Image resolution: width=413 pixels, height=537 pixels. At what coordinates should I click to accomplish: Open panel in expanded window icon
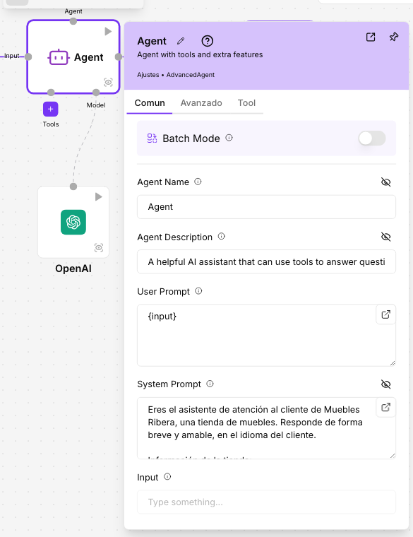pos(371,37)
